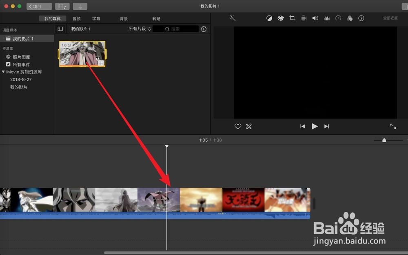Open 所有事件 in the library list

point(21,65)
